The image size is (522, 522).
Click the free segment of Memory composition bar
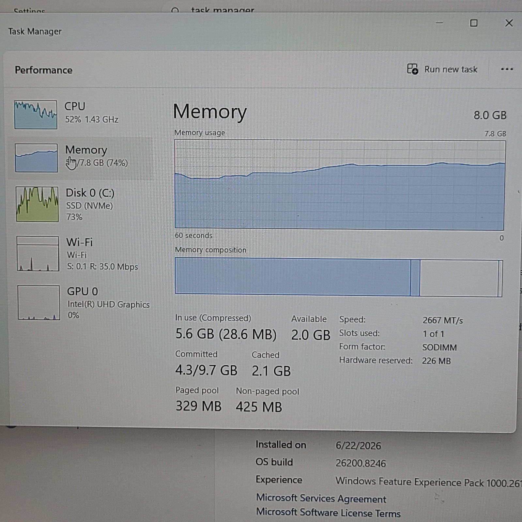(459, 278)
